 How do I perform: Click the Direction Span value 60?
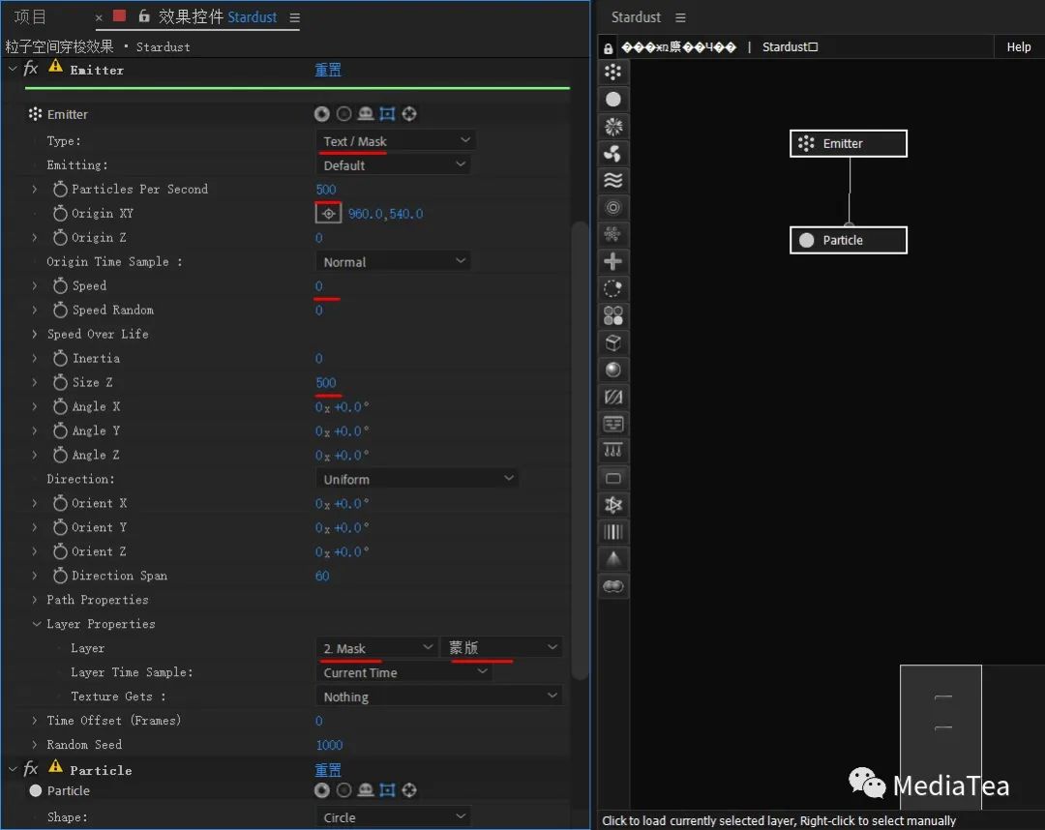(x=322, y=576)
